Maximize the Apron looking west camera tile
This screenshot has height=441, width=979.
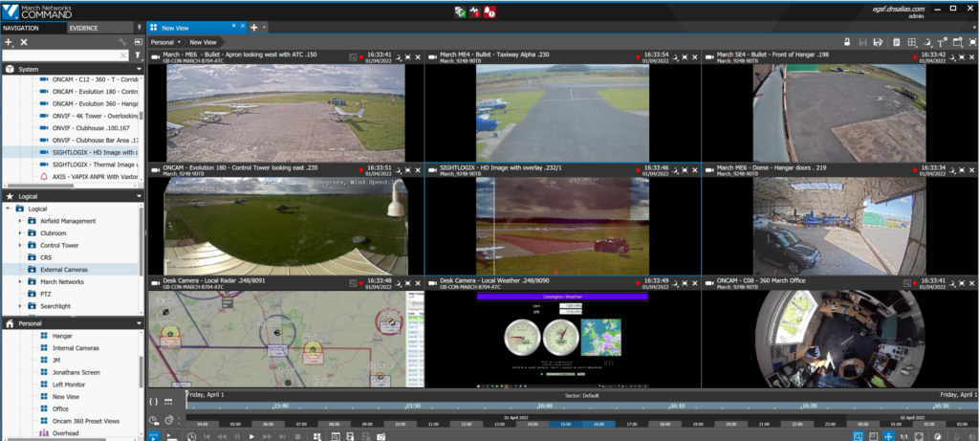tap(407, 57)
